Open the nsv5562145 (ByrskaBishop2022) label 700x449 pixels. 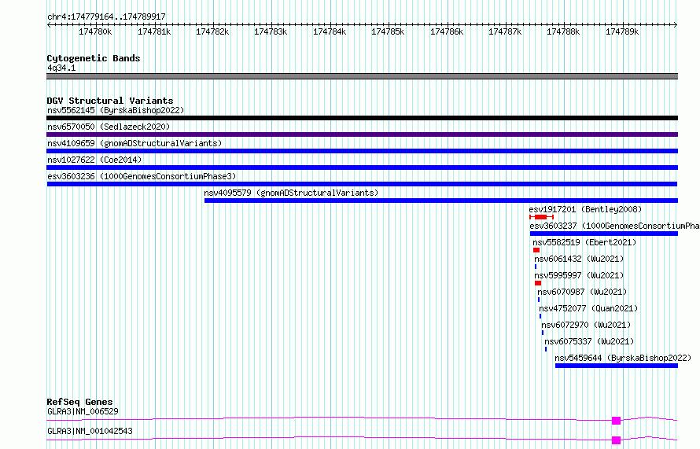(116, 110)
